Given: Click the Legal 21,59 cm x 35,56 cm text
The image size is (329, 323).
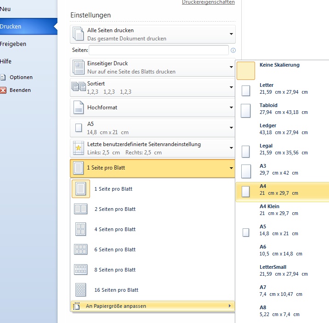Looking at the screenshot, I should point(284,149).
